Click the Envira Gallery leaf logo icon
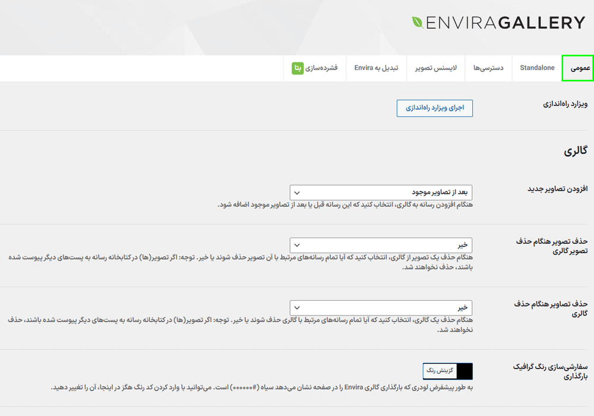This screenshot has height=416, width=594. pyautogui.click(x=418, y=23)
